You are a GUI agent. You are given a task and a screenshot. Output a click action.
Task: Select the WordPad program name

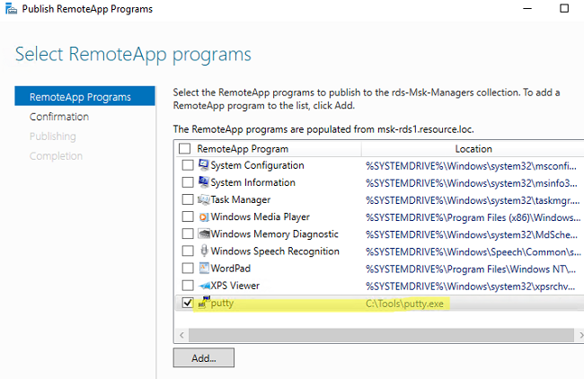tap(231, 268)
